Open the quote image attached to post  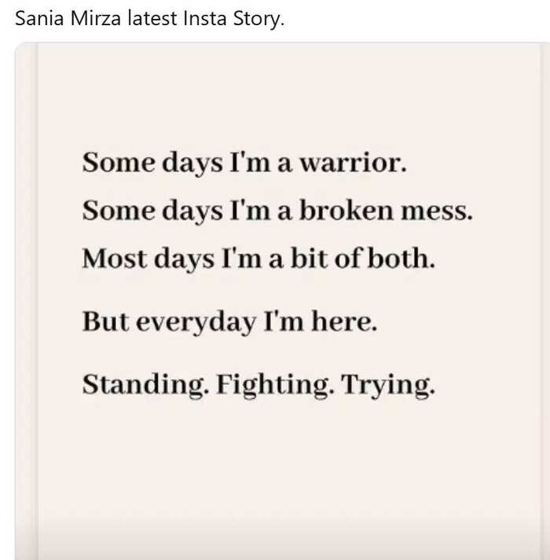coord(283,300)
